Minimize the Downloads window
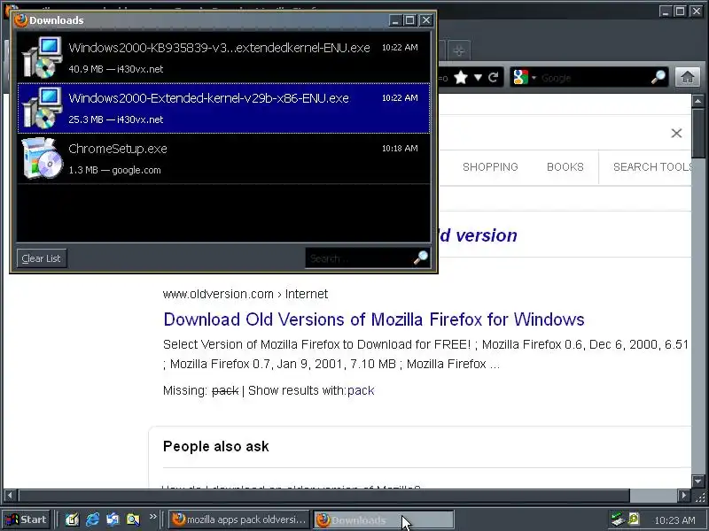709x531 pixels. (x=394, y=20)
